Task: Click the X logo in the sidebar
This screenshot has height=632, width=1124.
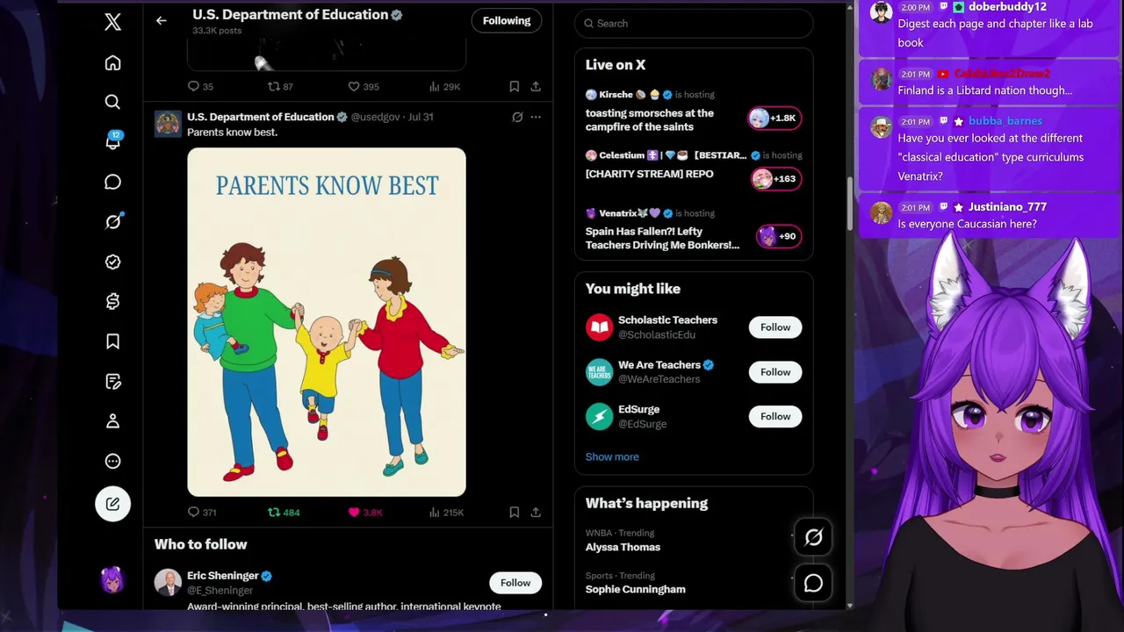Action: pyautogui.click(x=112, y=23)
